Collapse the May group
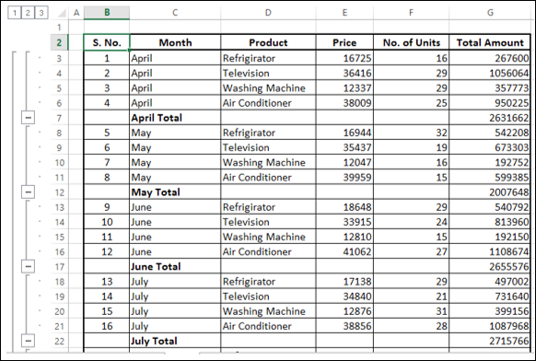 [28, 192]
